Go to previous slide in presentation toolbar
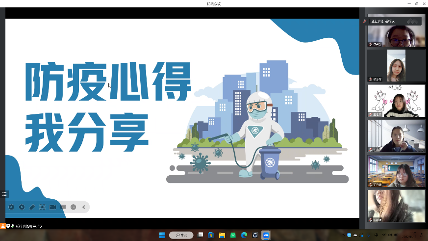This screenshot has height=241, width=428. [x=11, y=207]
